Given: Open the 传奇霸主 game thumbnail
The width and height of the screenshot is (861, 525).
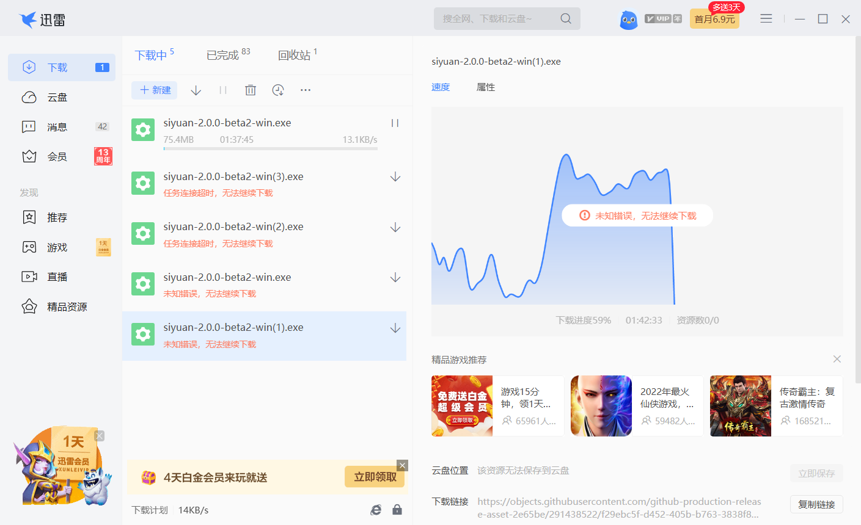Looking at the screenshot, I should [741, 406].
